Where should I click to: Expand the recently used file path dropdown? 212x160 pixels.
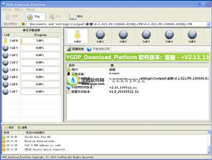[208, 24]
